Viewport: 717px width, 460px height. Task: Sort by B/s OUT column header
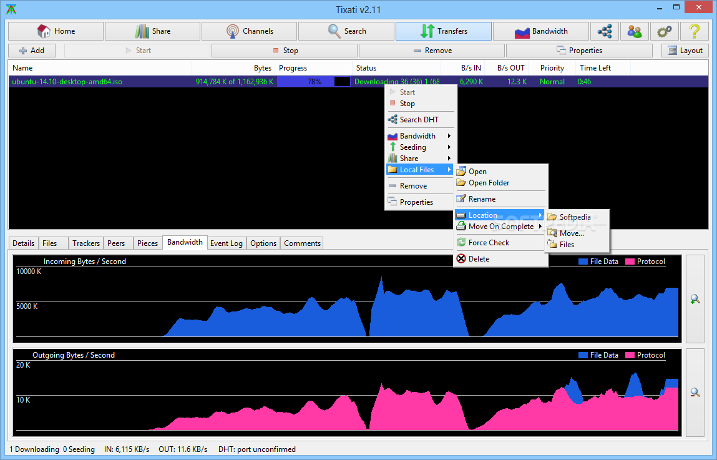tap(507, 67)
